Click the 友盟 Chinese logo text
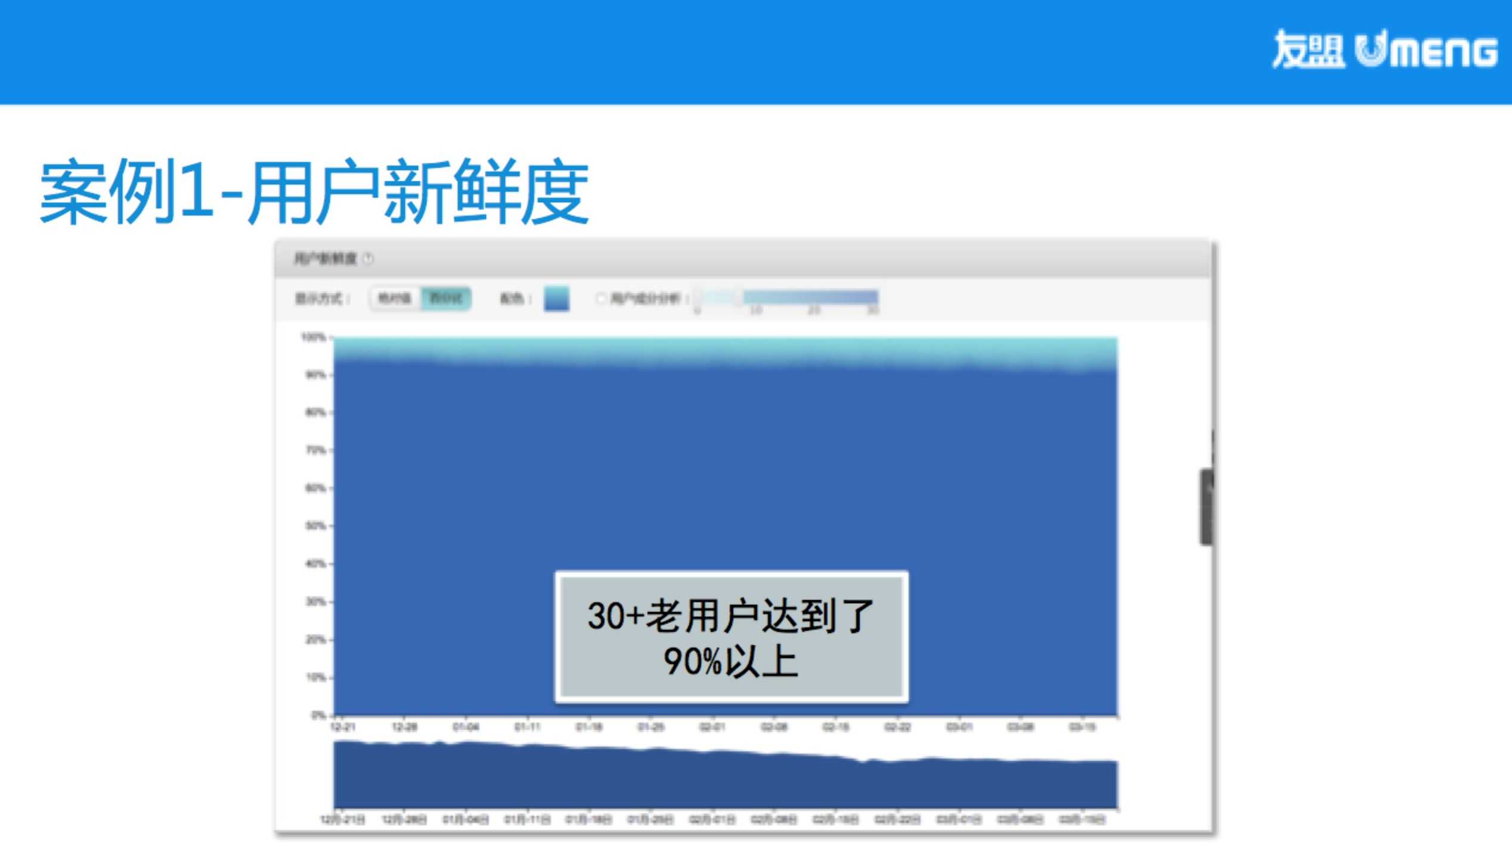This screenshot has height=856, width=1512. click(x=1308, y=49)
